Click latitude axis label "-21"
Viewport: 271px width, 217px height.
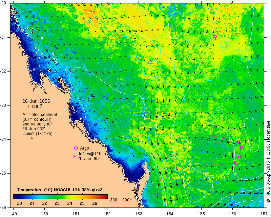click(3, 37)
